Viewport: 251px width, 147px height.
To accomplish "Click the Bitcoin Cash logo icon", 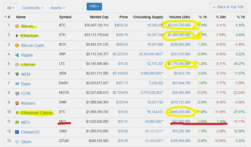I will pos(17,45).
